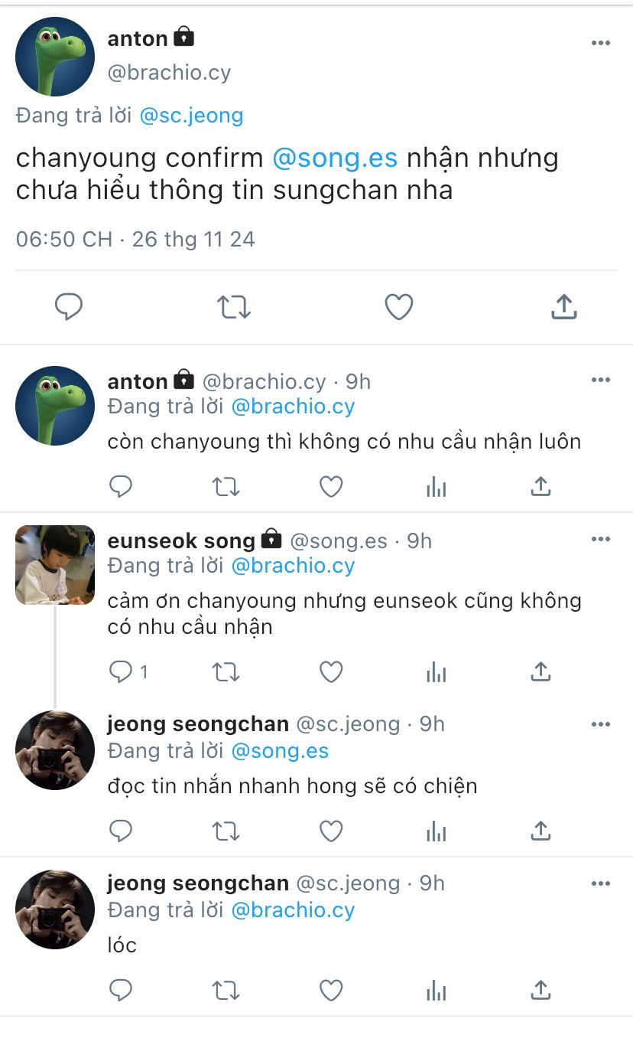Image resolution: width=633 pixels, height=1045 pixels.
Task: Open the one reply on eunseok song's tweet
Action: [128, 672]
